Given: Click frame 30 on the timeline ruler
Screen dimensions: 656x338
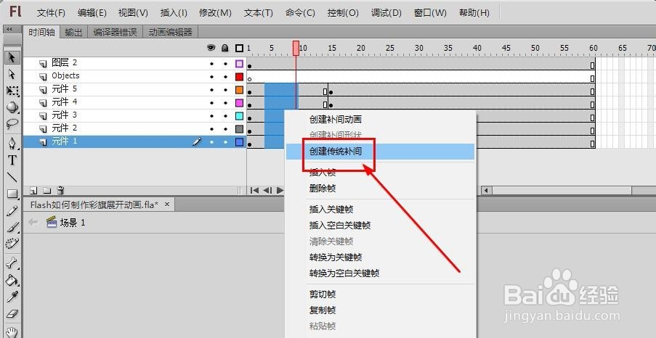Looking at the screenshot, I should (x=418, y=48).
